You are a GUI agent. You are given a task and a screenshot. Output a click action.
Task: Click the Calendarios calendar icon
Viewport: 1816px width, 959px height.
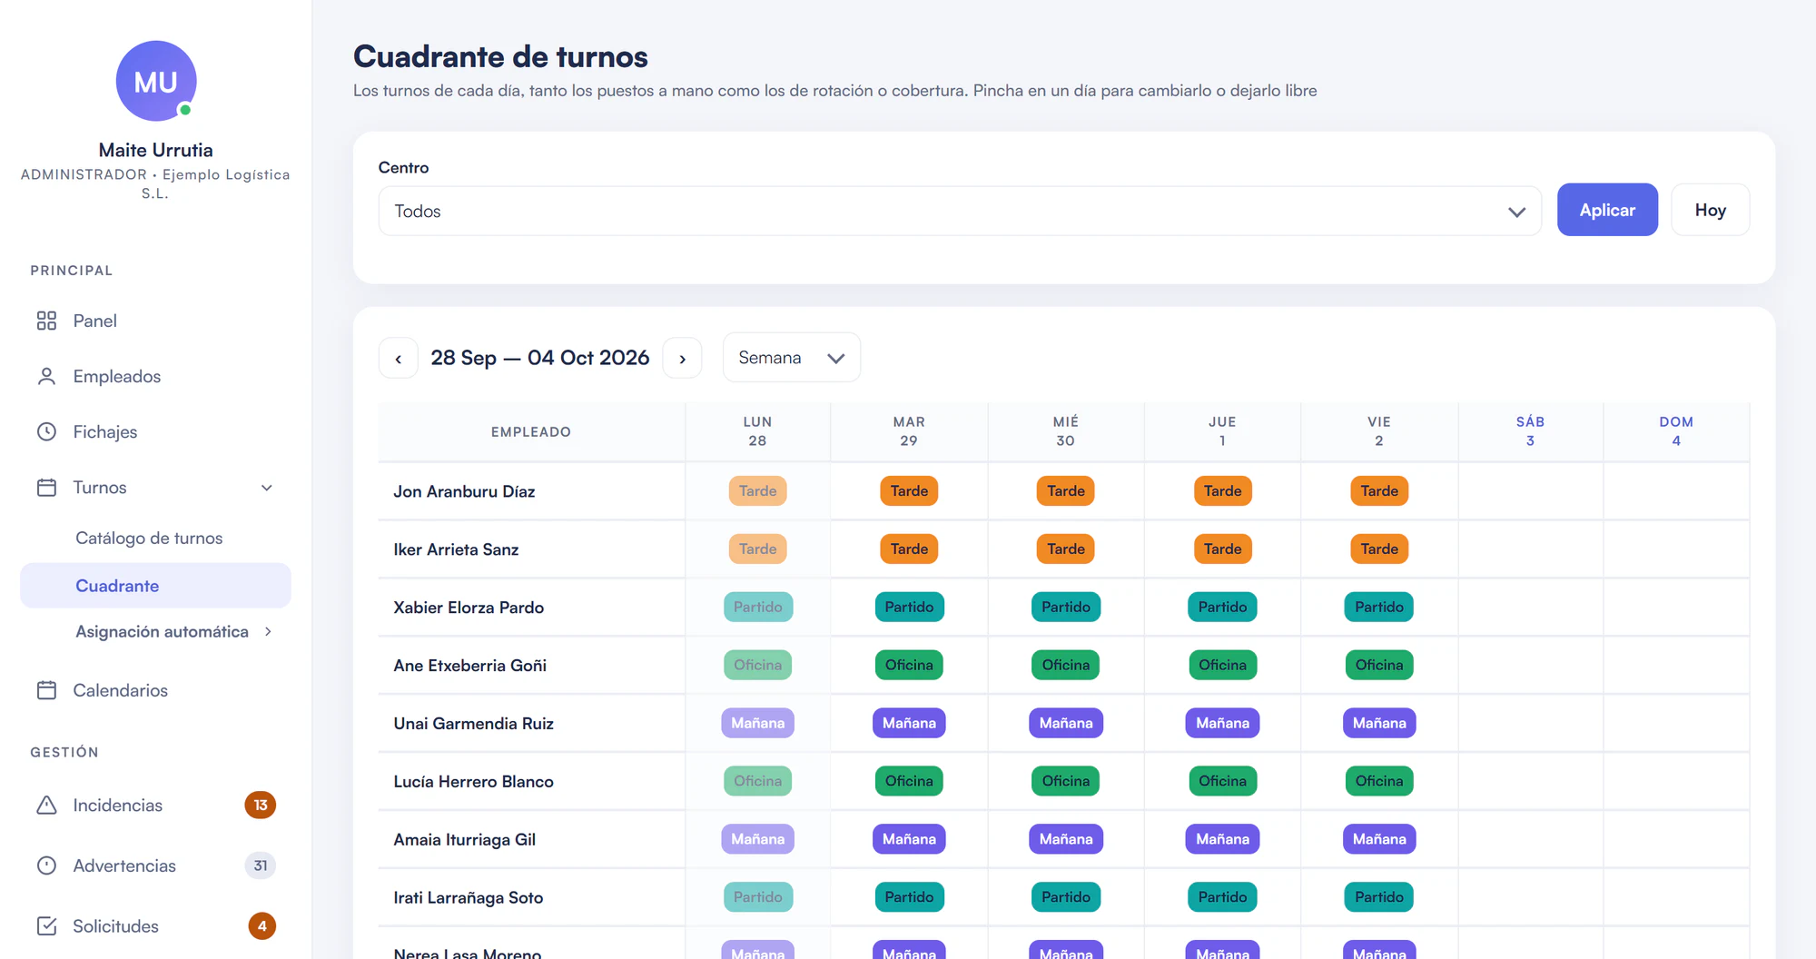pos(46,690)
